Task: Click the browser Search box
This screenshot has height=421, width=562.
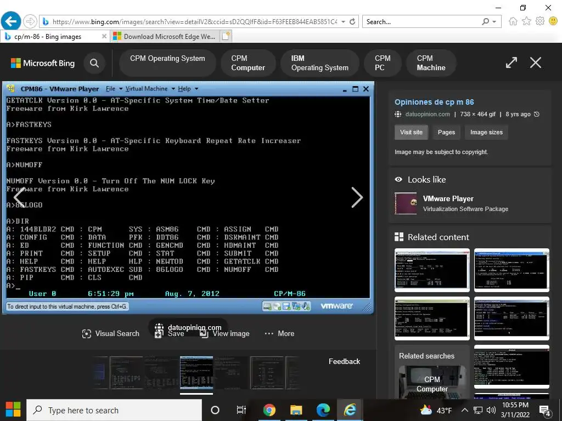Action: pyautogui.click(x=422, y=22)
